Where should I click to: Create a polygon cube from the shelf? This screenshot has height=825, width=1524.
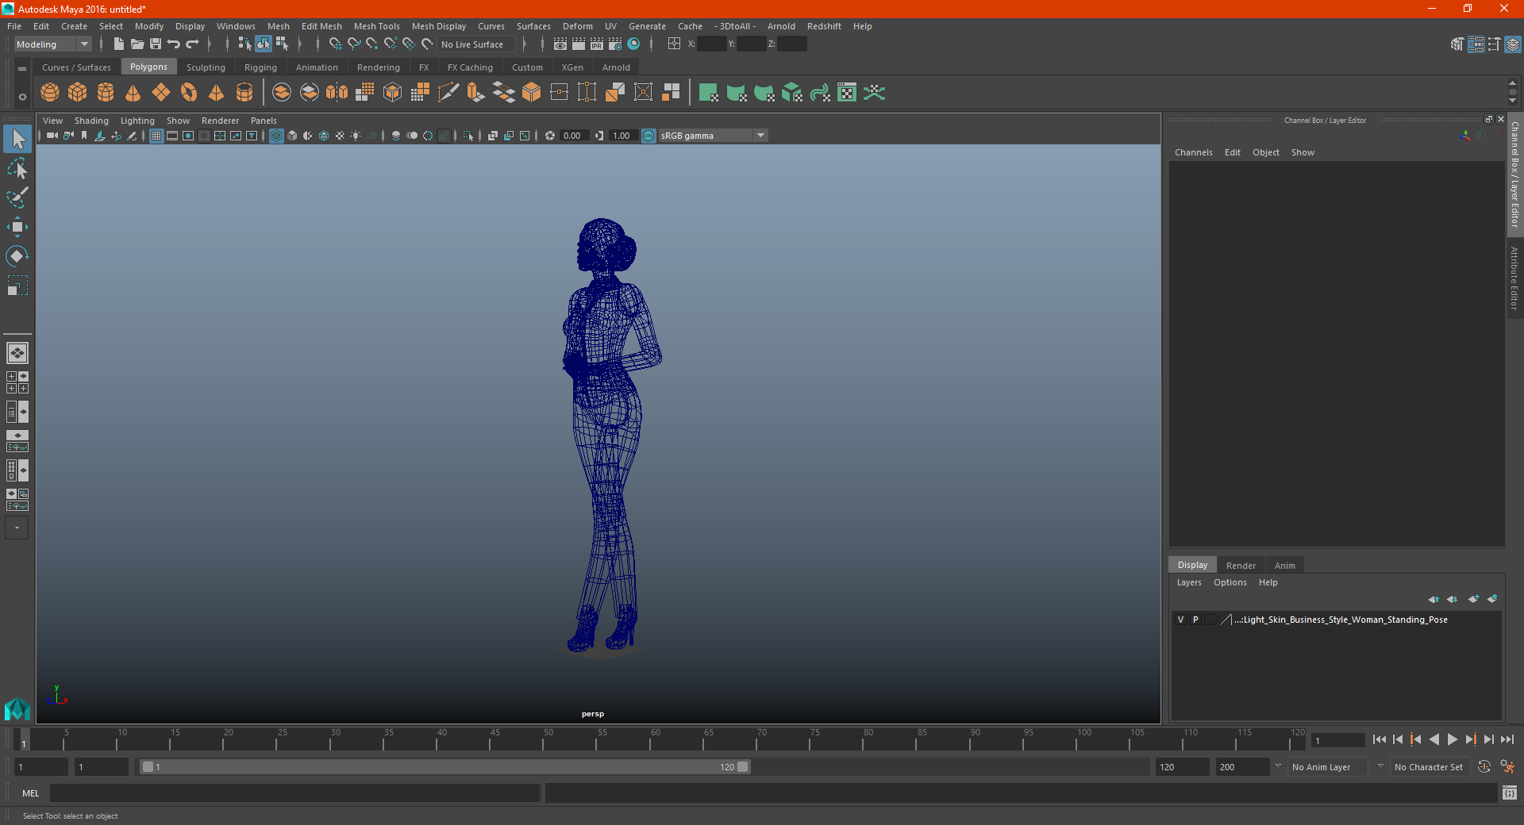tap(78, 93)
